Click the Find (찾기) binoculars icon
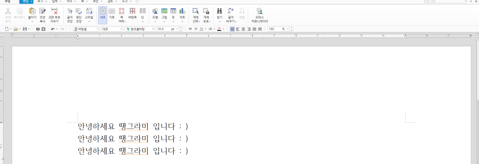The image size is (479, 164). tap(220, 11)
